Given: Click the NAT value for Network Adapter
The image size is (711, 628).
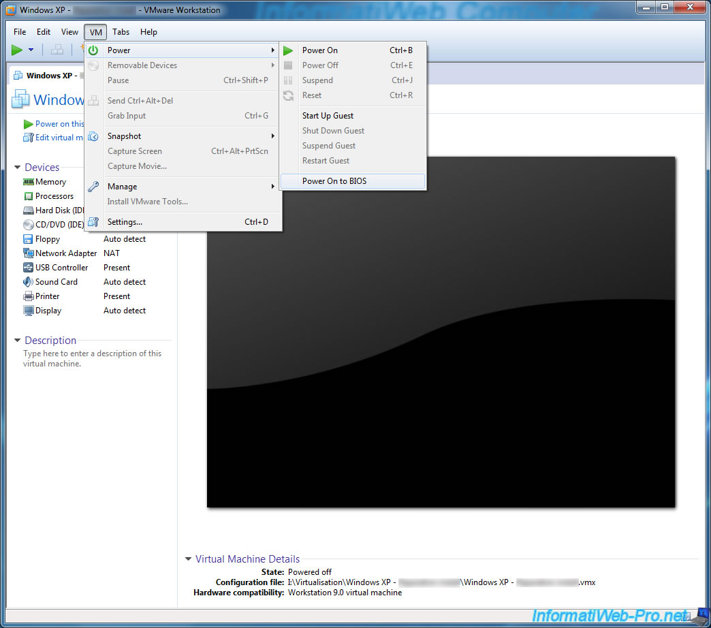Looking at the screenshot, I should (x=112, y=253).
